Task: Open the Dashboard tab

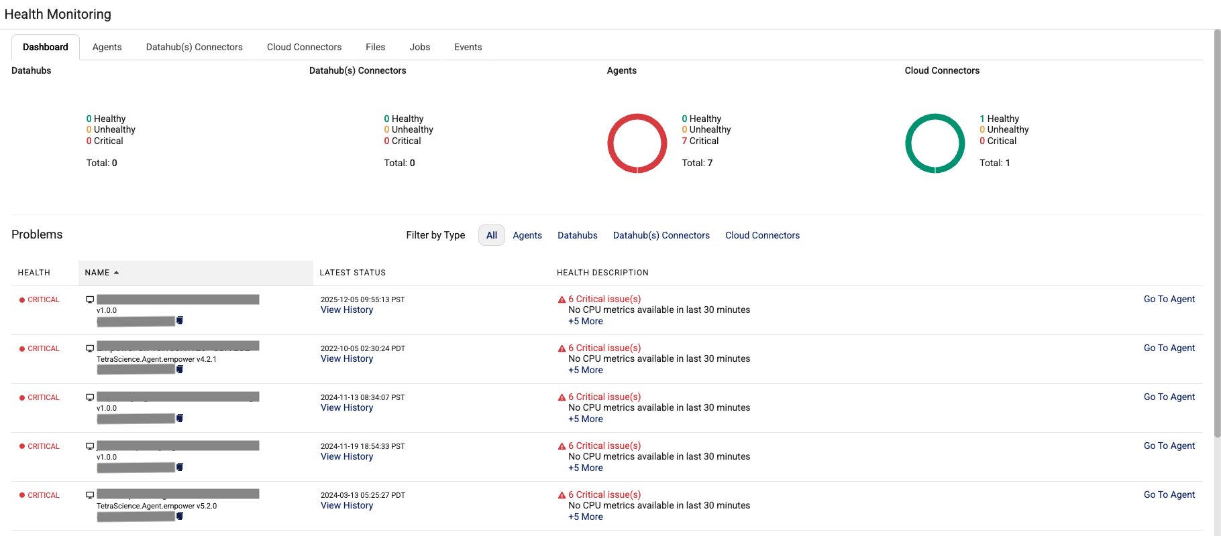Action: click(x=46, y=47)
